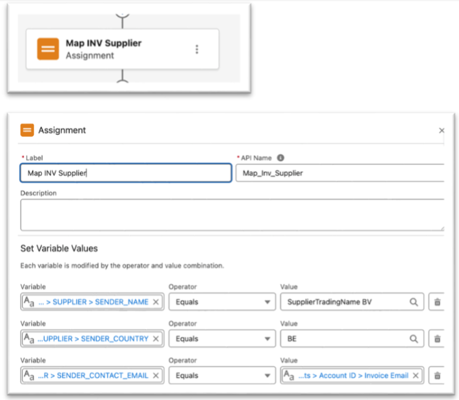Close the Assignment dialog
459x400 pixels.
[x=441, y=130]
